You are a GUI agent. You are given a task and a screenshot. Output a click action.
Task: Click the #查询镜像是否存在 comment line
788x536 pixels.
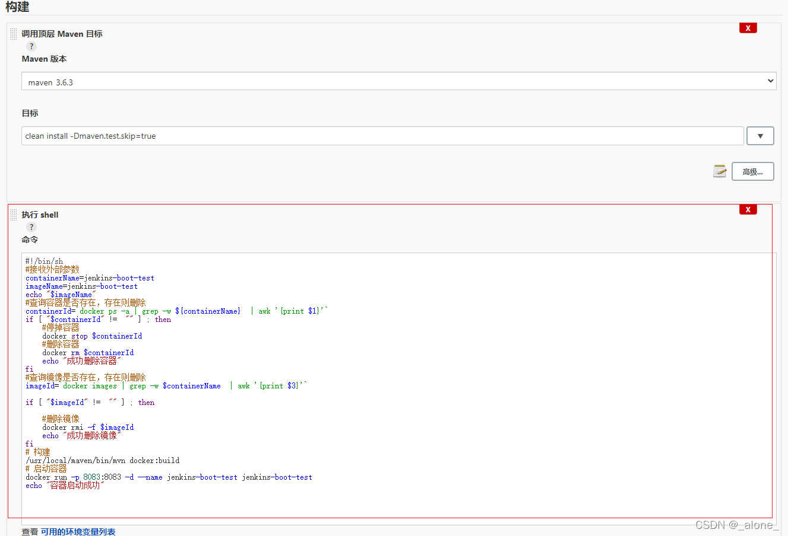[86, 377]
